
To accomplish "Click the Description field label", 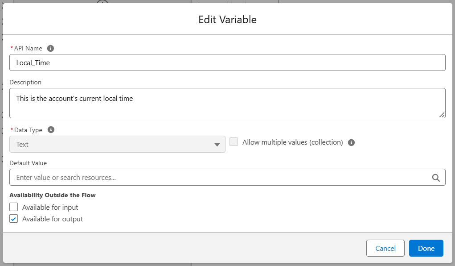I will (x=25, y=82).
